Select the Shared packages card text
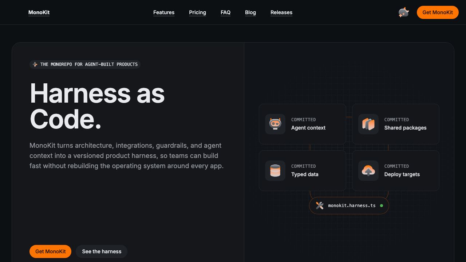 pyautogui.click(x=405, y=128)
